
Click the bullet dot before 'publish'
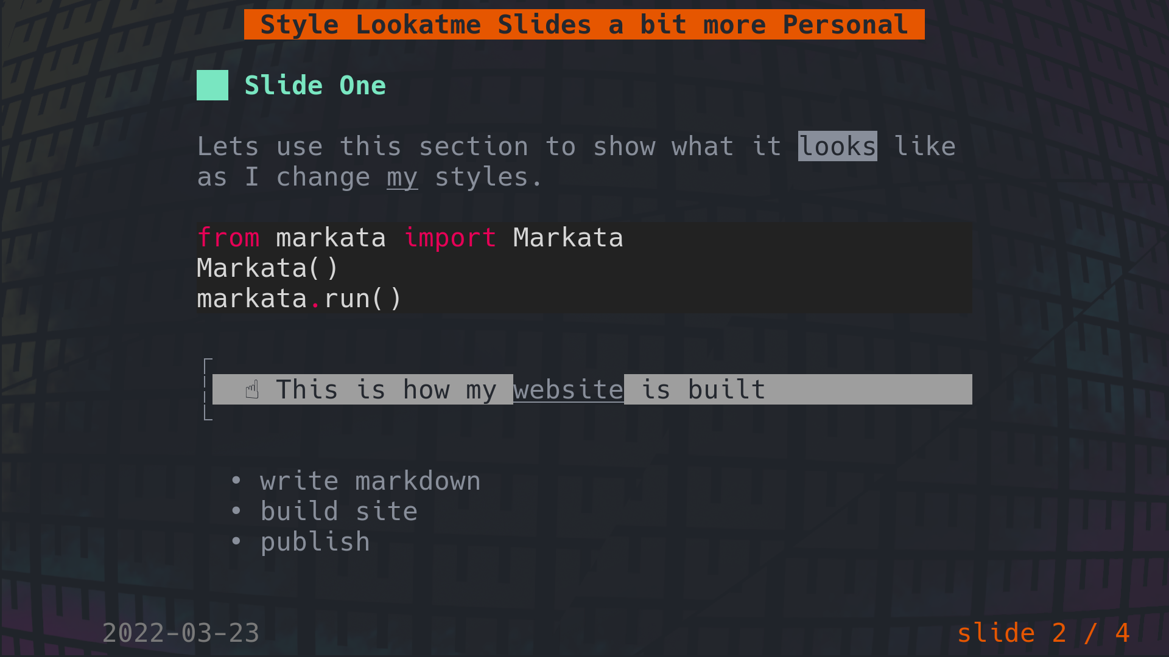[236, 541]
